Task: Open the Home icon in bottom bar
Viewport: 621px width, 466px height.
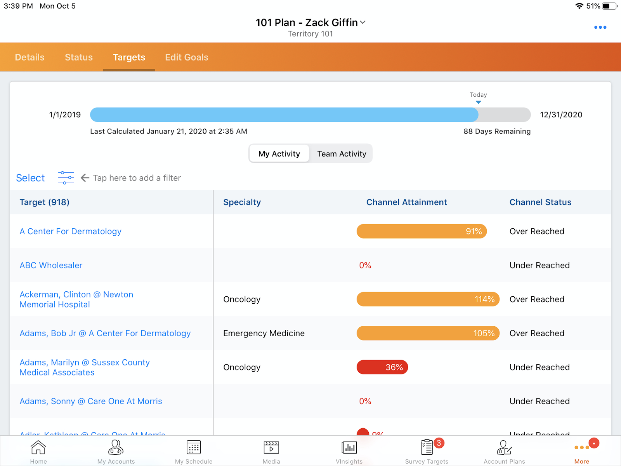Action: pos(38,451)
